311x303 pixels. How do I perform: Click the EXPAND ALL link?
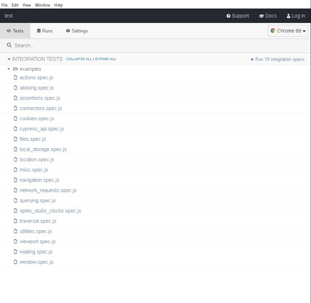(106, 59)
